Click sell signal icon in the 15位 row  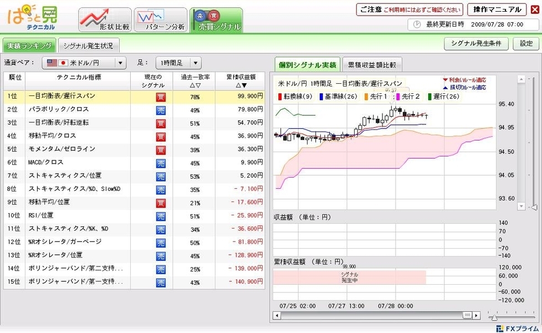coord(161,283)
